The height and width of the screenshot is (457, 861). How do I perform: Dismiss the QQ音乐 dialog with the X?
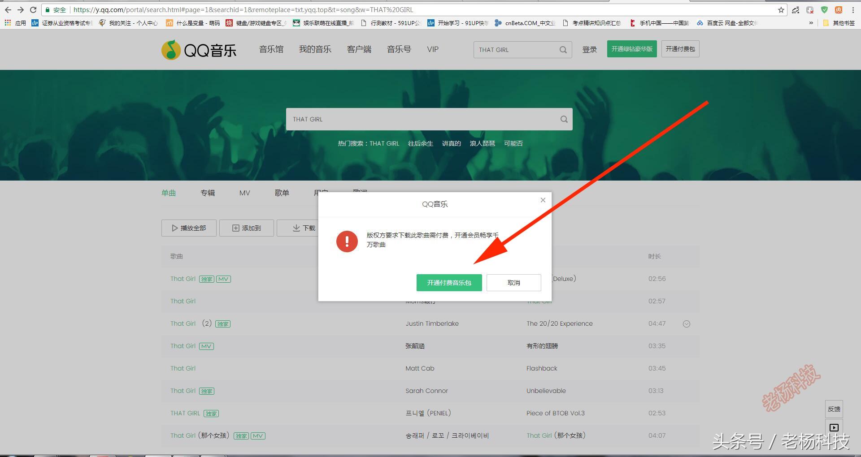[543, 200]
